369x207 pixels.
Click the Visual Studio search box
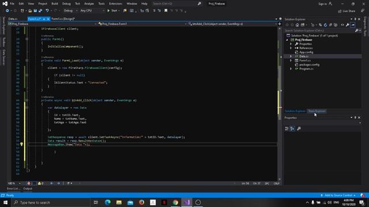coord(177,4)
